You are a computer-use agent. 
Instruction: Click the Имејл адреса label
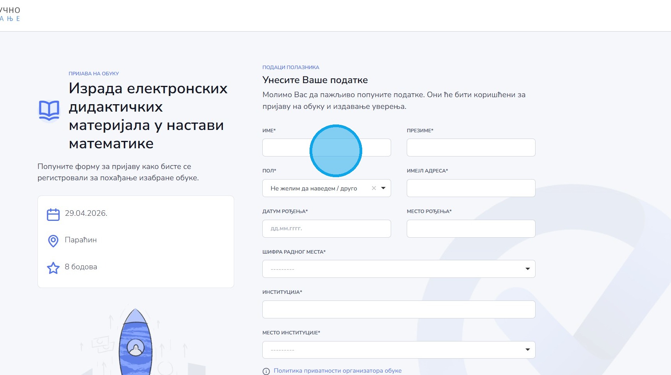pyautogui.click(x=427, y=171)
